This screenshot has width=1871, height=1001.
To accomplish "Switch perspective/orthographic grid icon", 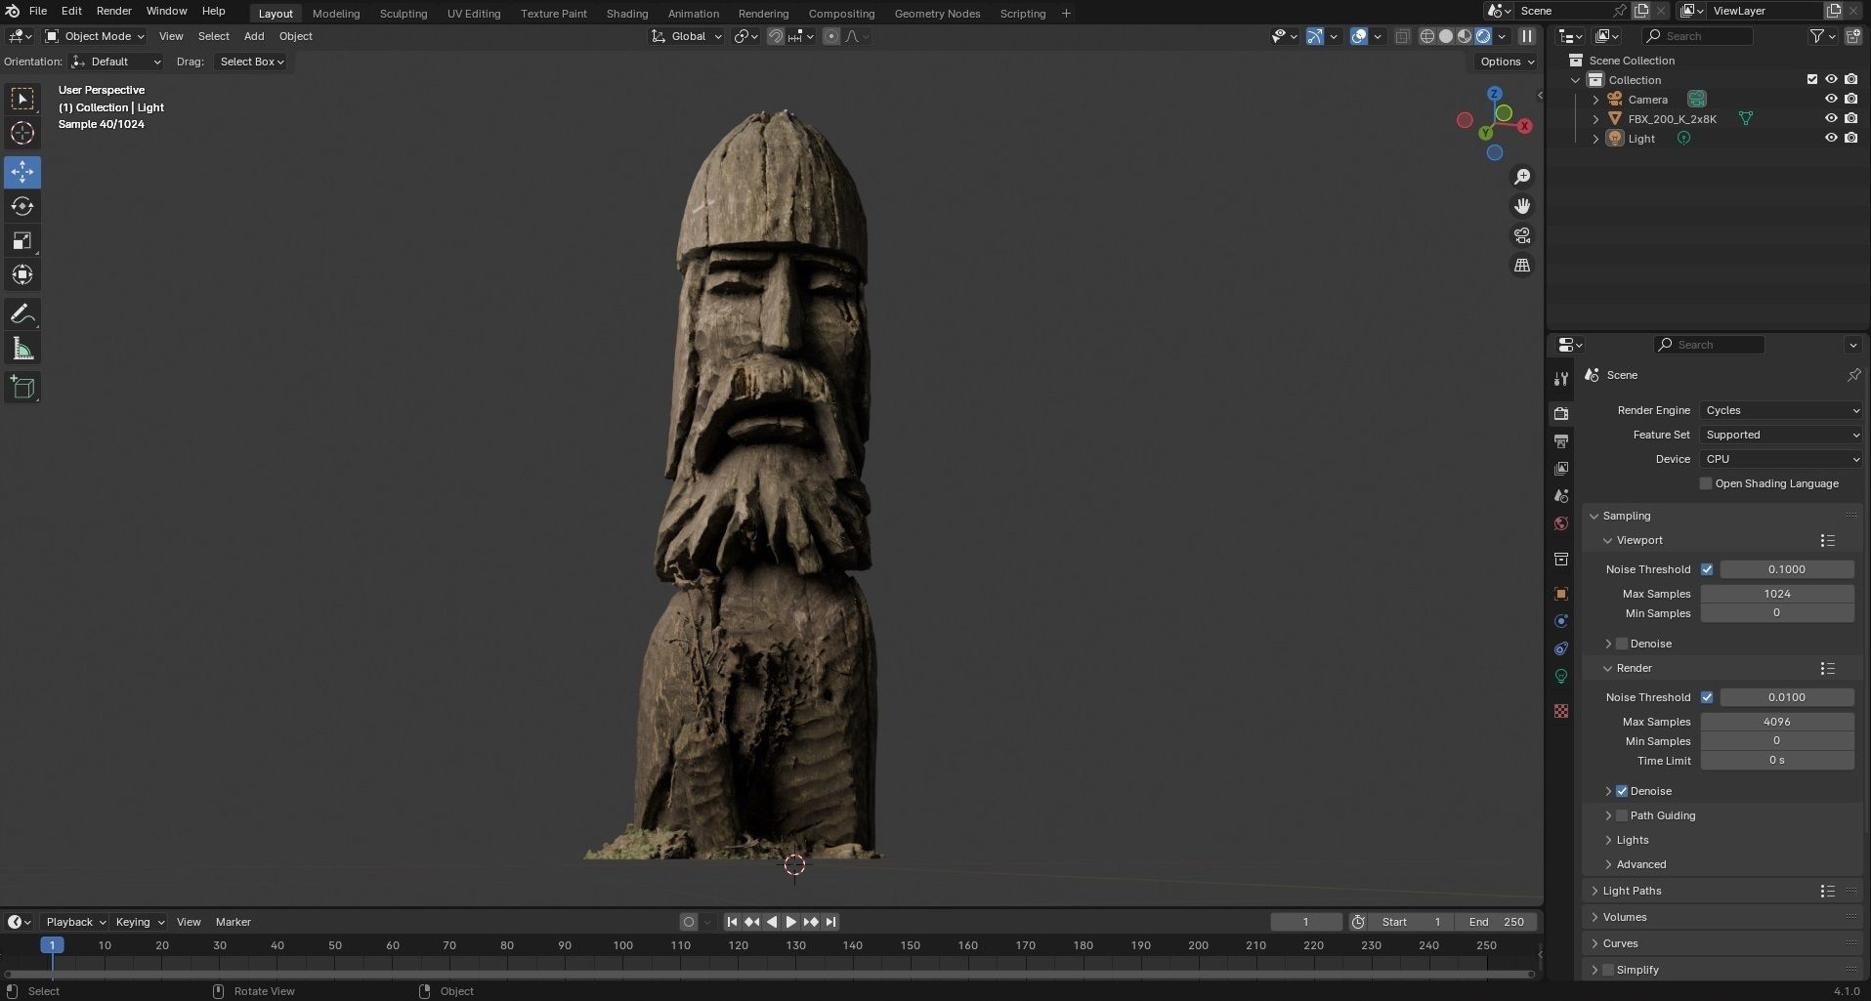I will click(1522, 265).
